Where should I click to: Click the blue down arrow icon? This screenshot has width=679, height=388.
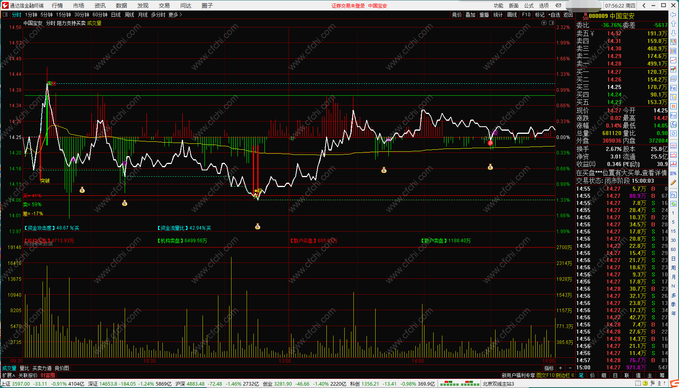point(673,33)
